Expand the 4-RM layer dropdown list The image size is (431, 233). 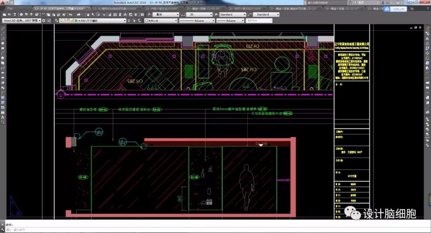pos(124,20)
